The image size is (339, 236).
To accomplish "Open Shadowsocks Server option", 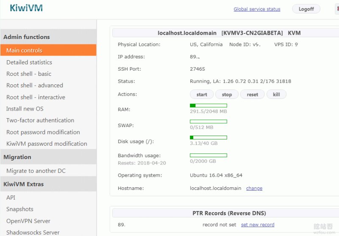I will (33, 233).
